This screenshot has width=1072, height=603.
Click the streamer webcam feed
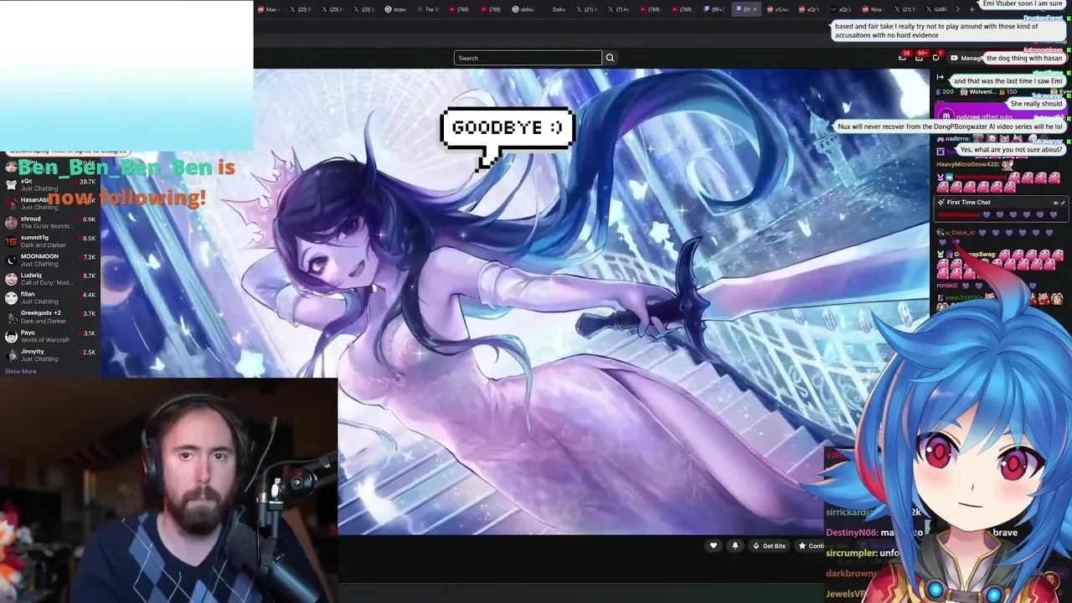point(168,490)
